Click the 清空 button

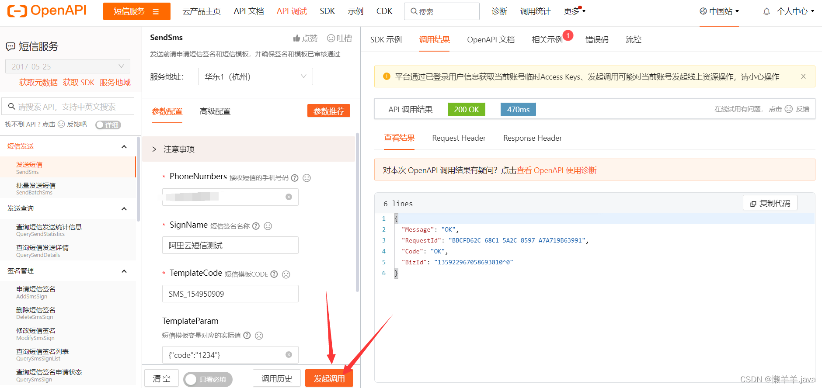161,378
